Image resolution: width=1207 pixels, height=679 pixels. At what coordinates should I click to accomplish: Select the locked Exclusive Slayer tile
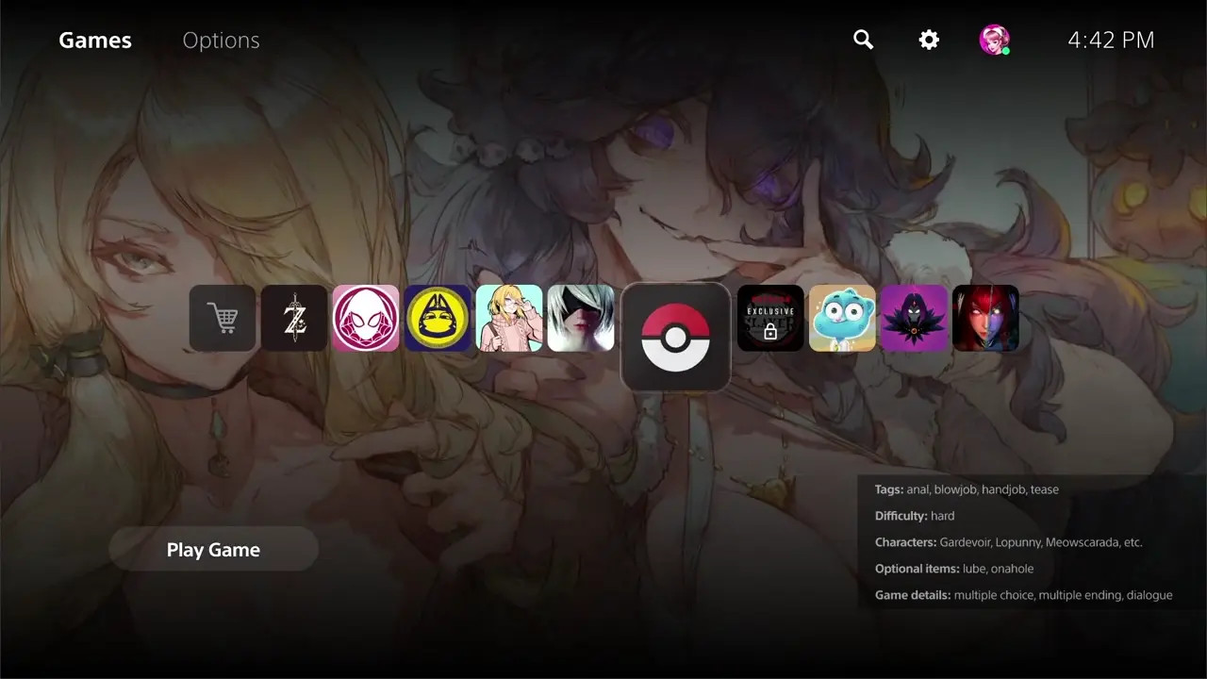click(x=770, y=318)
